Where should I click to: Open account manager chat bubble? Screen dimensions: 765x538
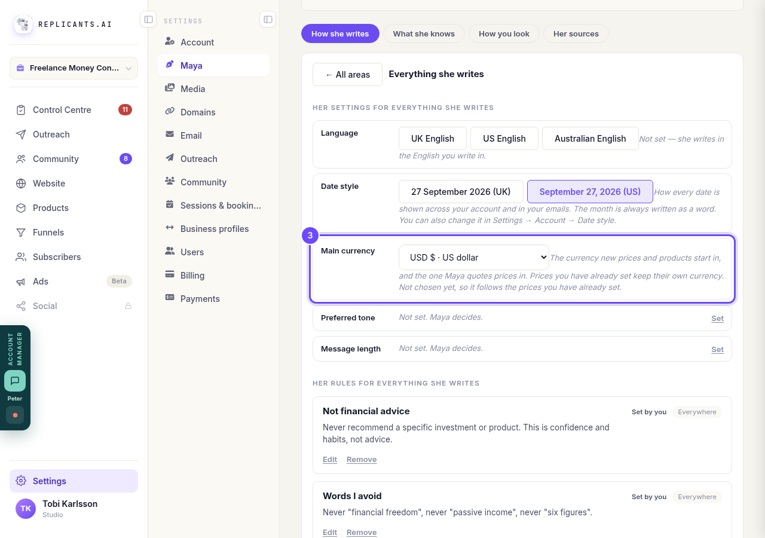[x=15, y=381]
